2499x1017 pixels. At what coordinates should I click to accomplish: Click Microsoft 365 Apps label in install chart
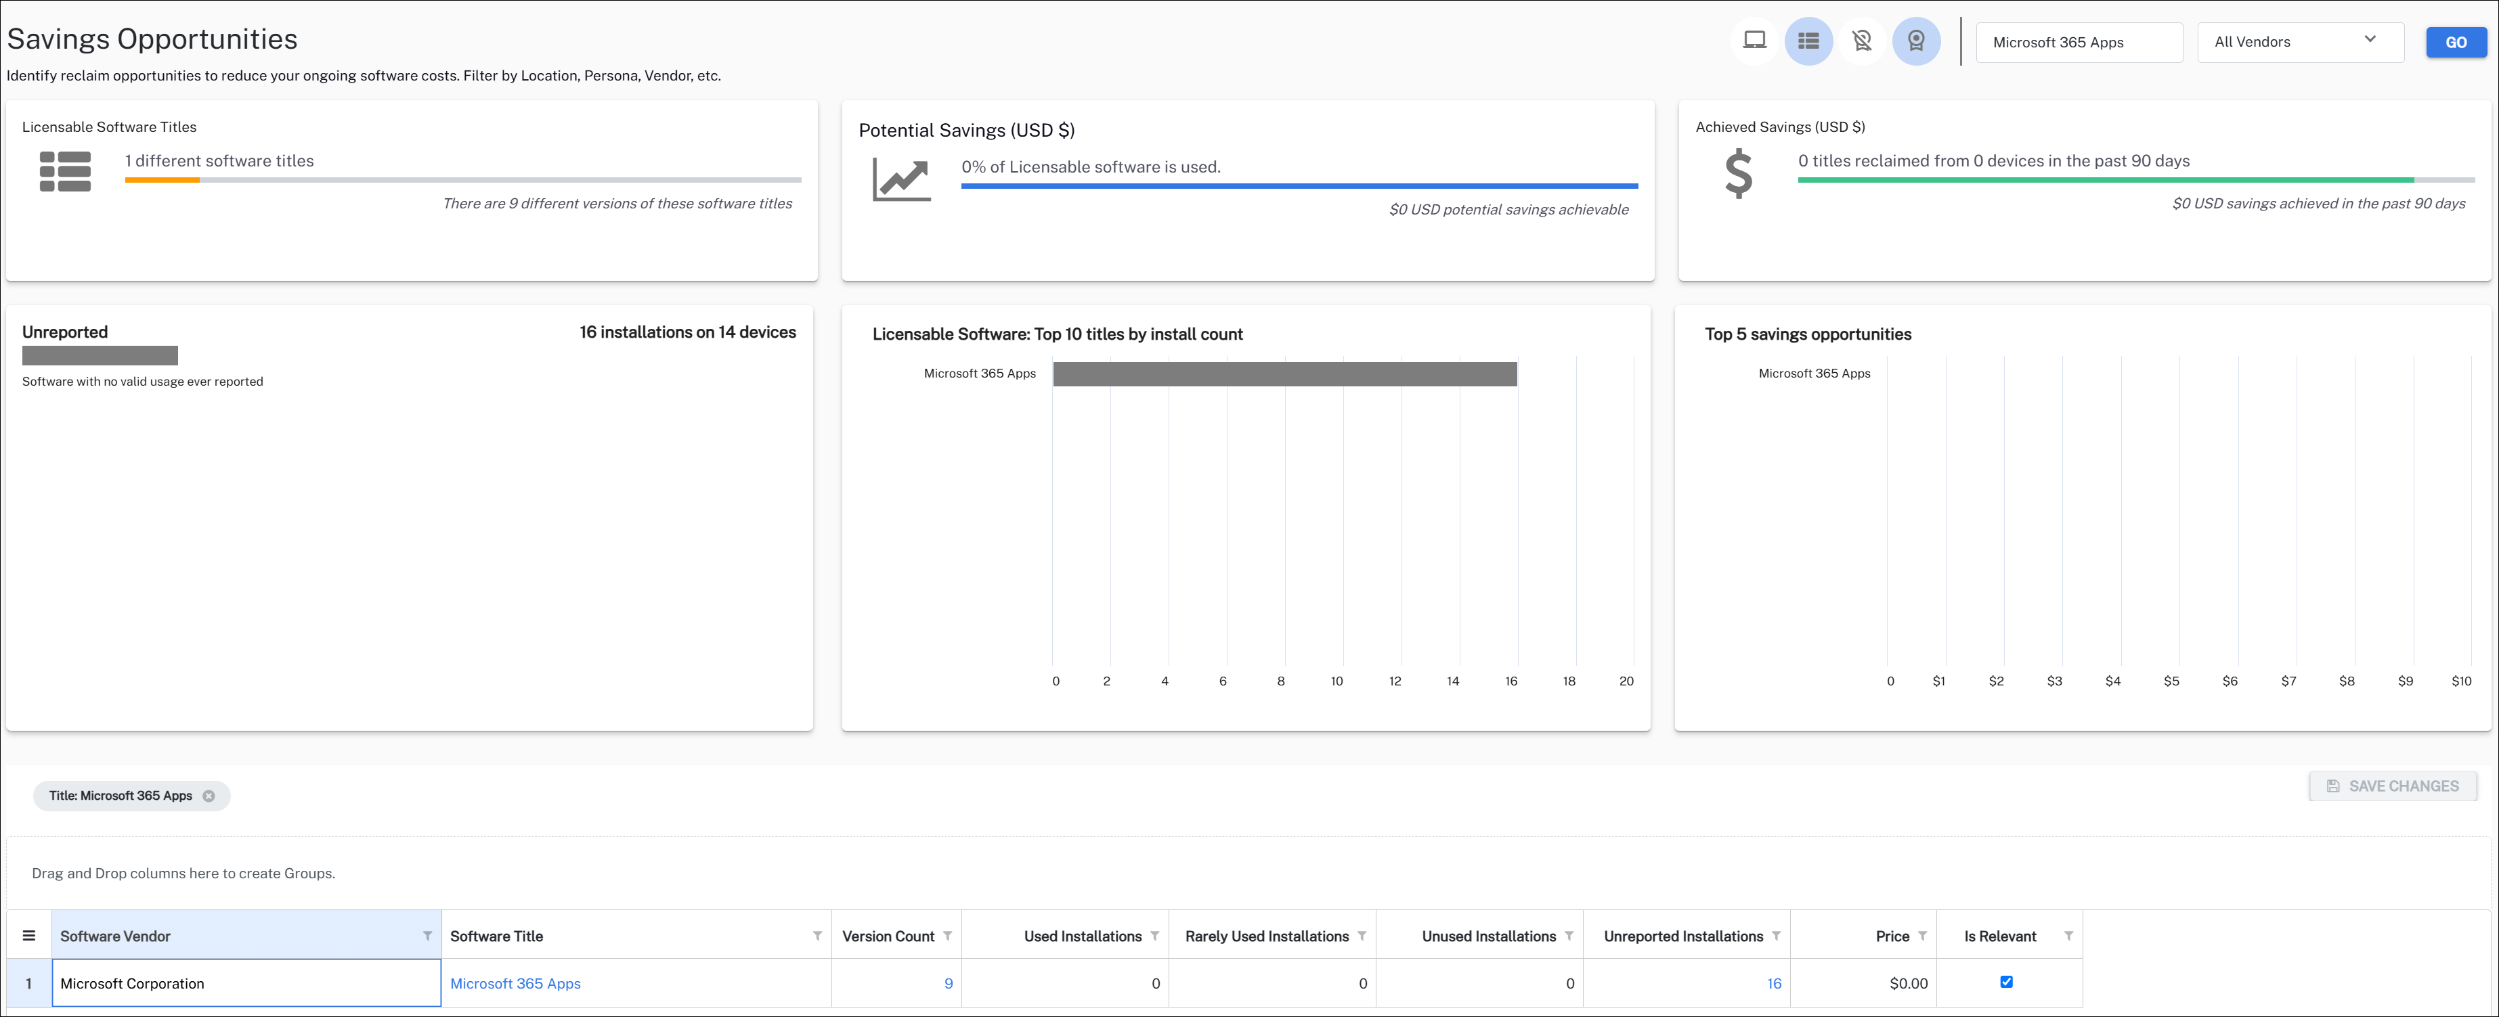pyautogui.click(x=980, y=374)
